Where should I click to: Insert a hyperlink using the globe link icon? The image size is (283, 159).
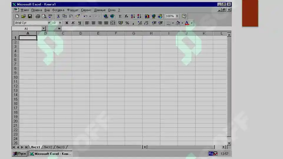[106, 16]
